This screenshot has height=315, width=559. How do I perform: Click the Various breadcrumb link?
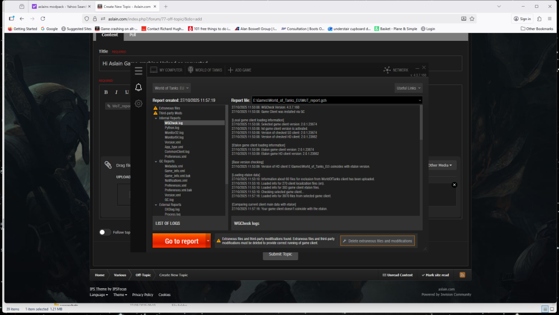click(120, 275)
